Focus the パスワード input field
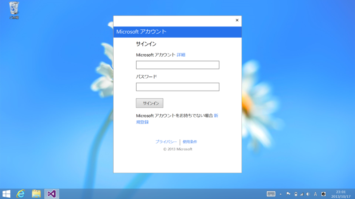 tap(177, 87)
